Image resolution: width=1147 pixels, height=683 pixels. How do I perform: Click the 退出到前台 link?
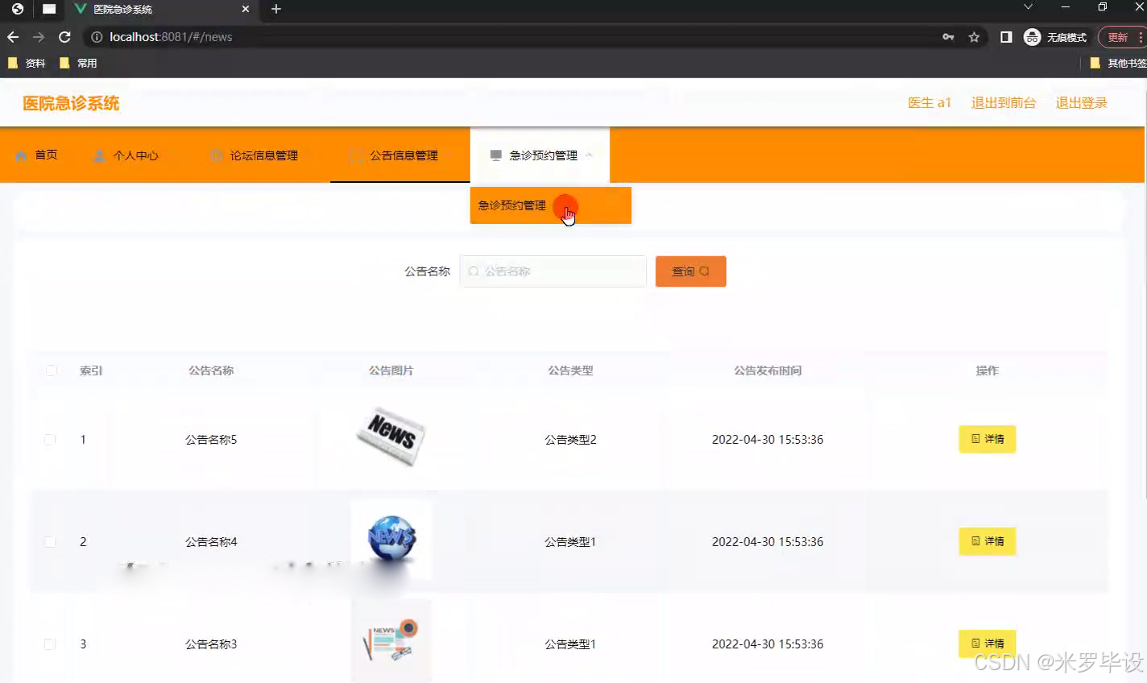[1003, 102]
